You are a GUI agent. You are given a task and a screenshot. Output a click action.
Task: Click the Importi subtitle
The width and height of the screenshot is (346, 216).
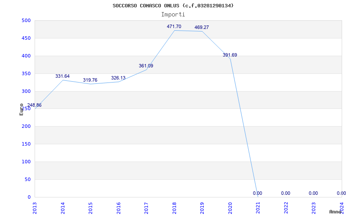click(173, 15)
